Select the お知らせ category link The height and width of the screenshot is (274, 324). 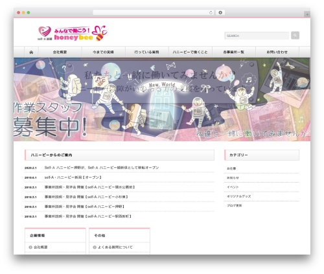[x=233, y=177]
